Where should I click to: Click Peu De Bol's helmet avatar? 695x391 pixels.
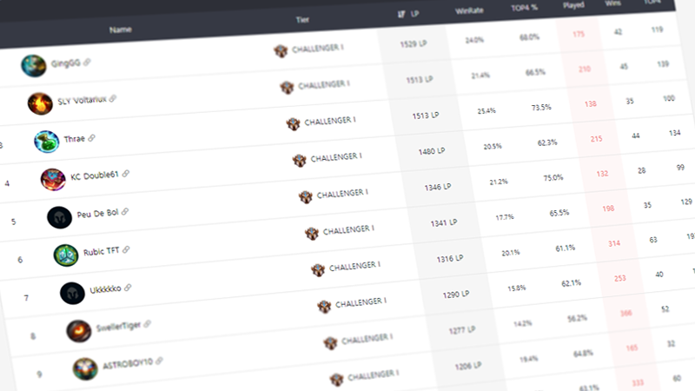click(x=59, y=217)
